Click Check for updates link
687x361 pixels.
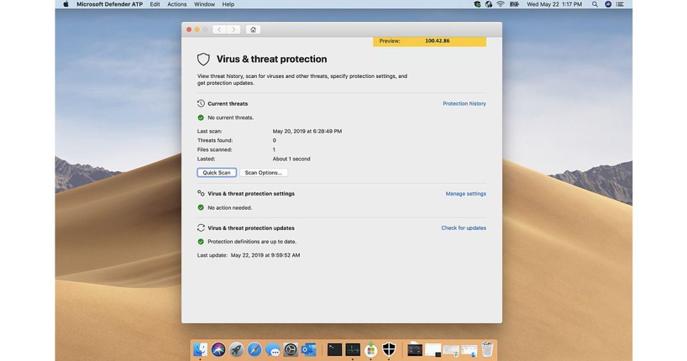[464, 228]
